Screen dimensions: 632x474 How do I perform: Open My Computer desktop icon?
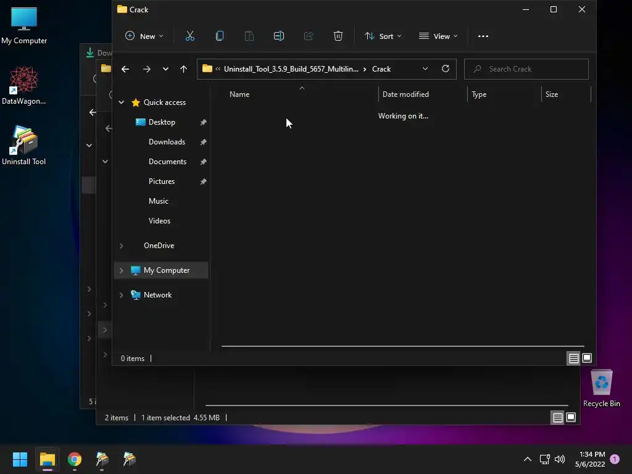point(24,26)
